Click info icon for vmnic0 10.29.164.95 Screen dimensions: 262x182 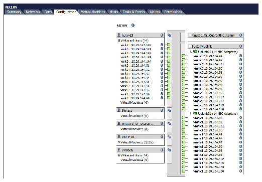point(240,68)
